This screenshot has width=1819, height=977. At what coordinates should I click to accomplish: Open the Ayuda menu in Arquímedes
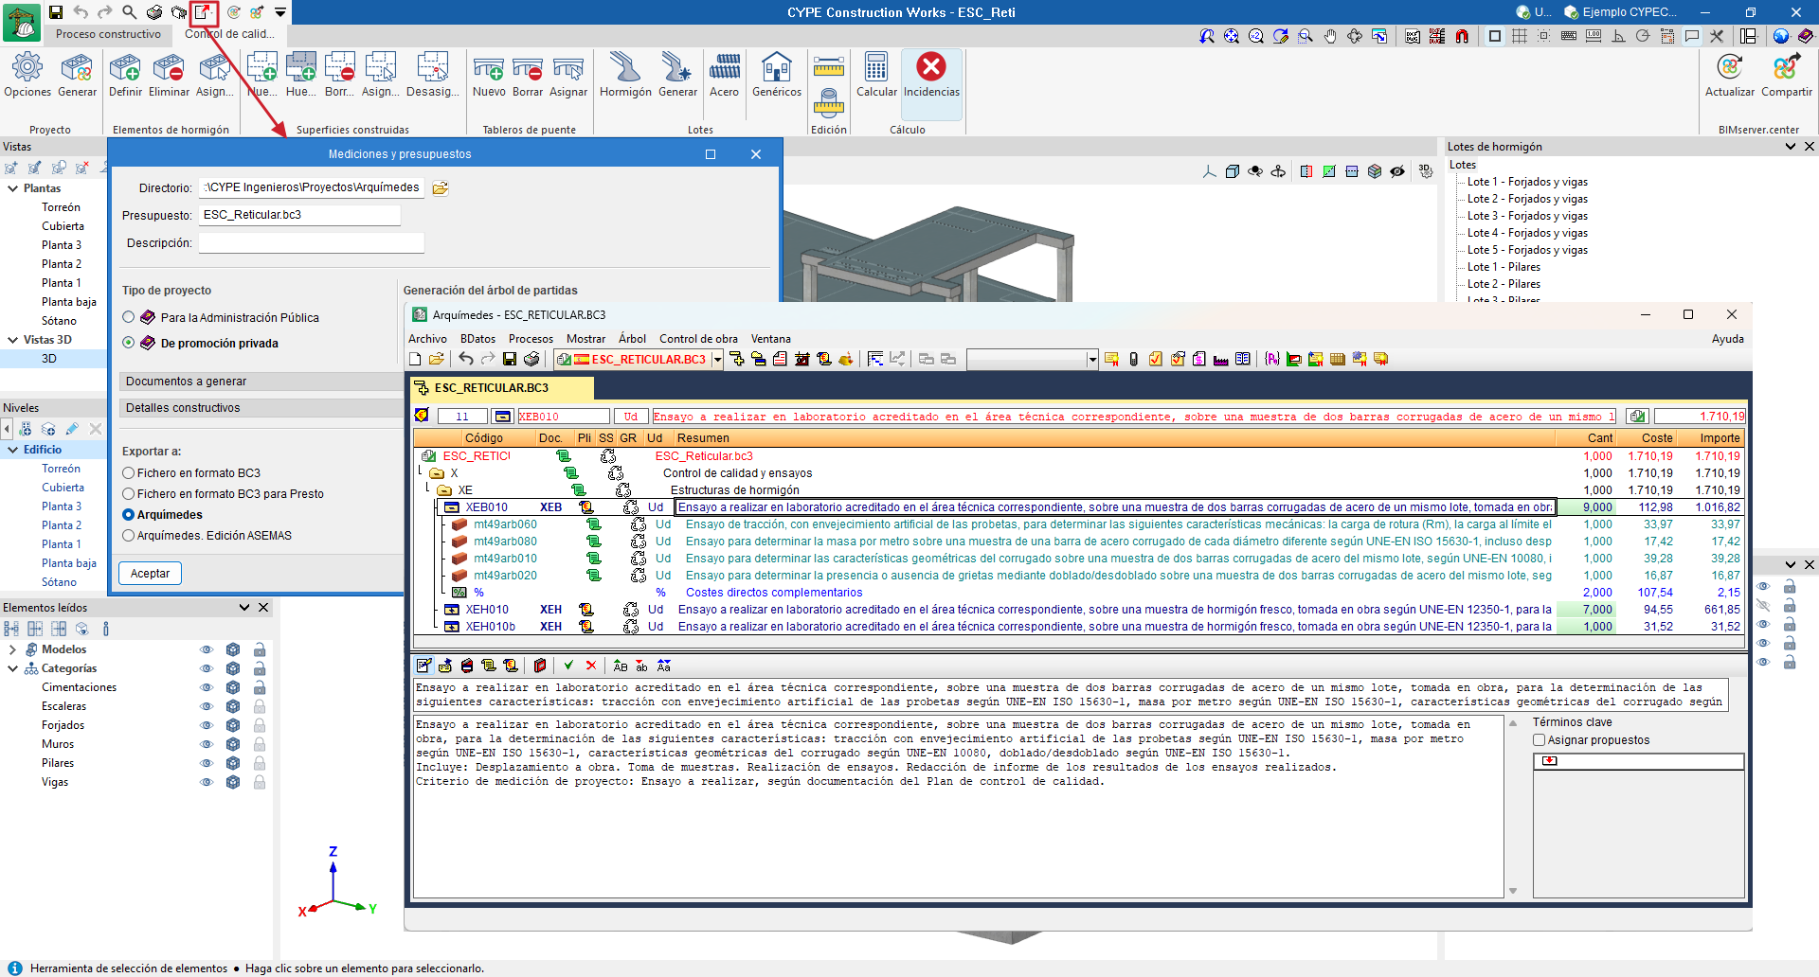coord(1727,339)
